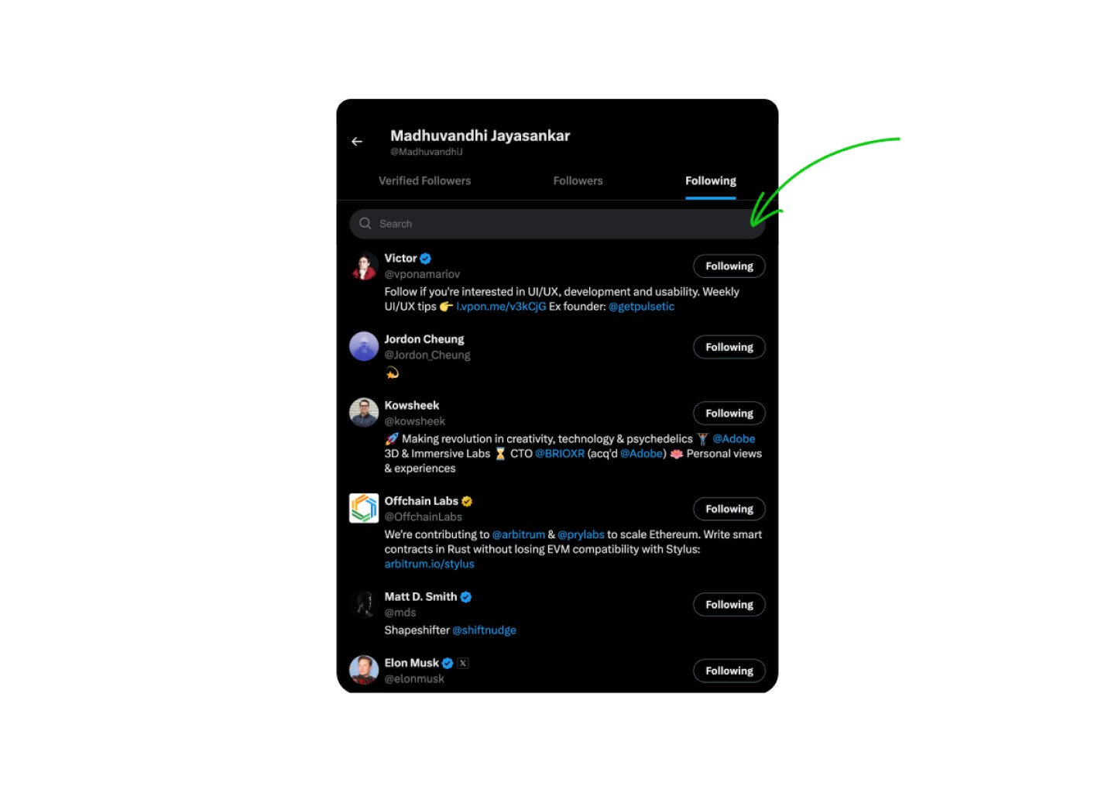Toggle Following button for Jordon Cheung
The height and width of the screenshot is (793, 1115).
click(x=729, y=347)
